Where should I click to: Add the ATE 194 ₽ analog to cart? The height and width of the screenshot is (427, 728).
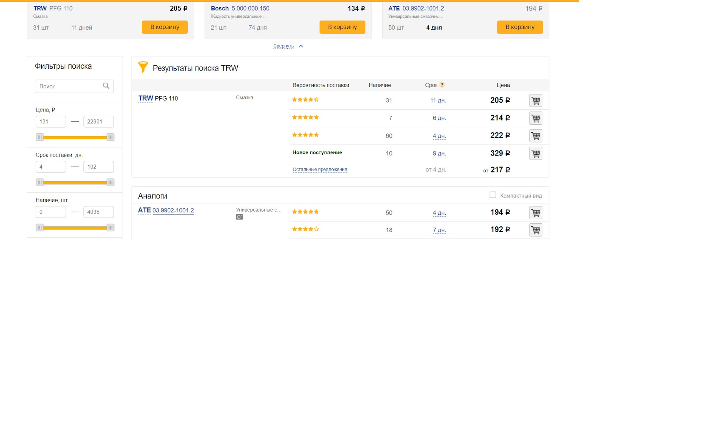click(x=535, y=213)
